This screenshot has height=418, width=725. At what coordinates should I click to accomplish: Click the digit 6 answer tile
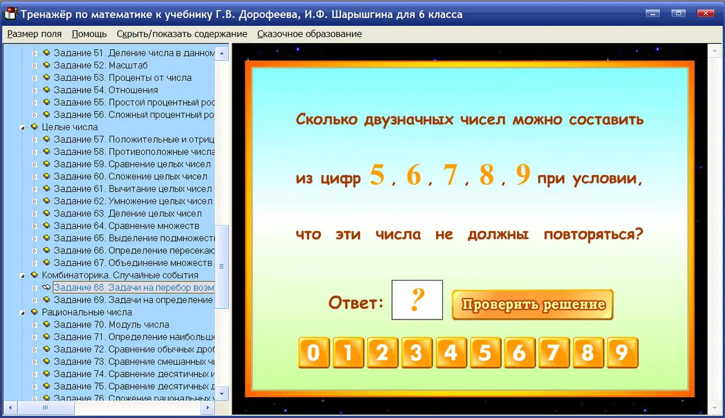(519, 353)
